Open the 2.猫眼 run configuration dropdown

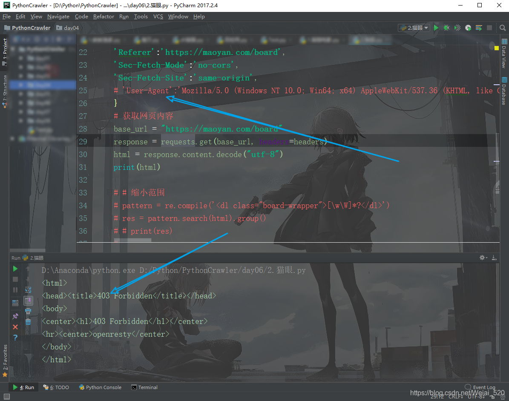click(x=414, y=28)
